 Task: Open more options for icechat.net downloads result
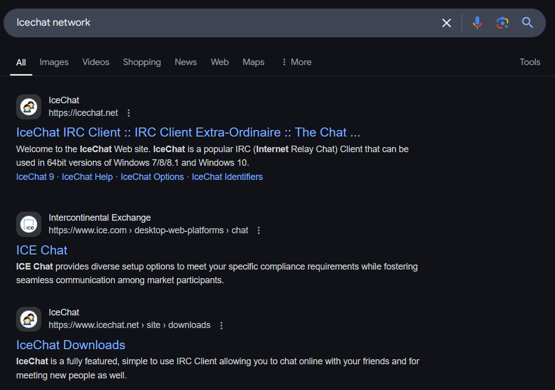[x=222, y=325]
